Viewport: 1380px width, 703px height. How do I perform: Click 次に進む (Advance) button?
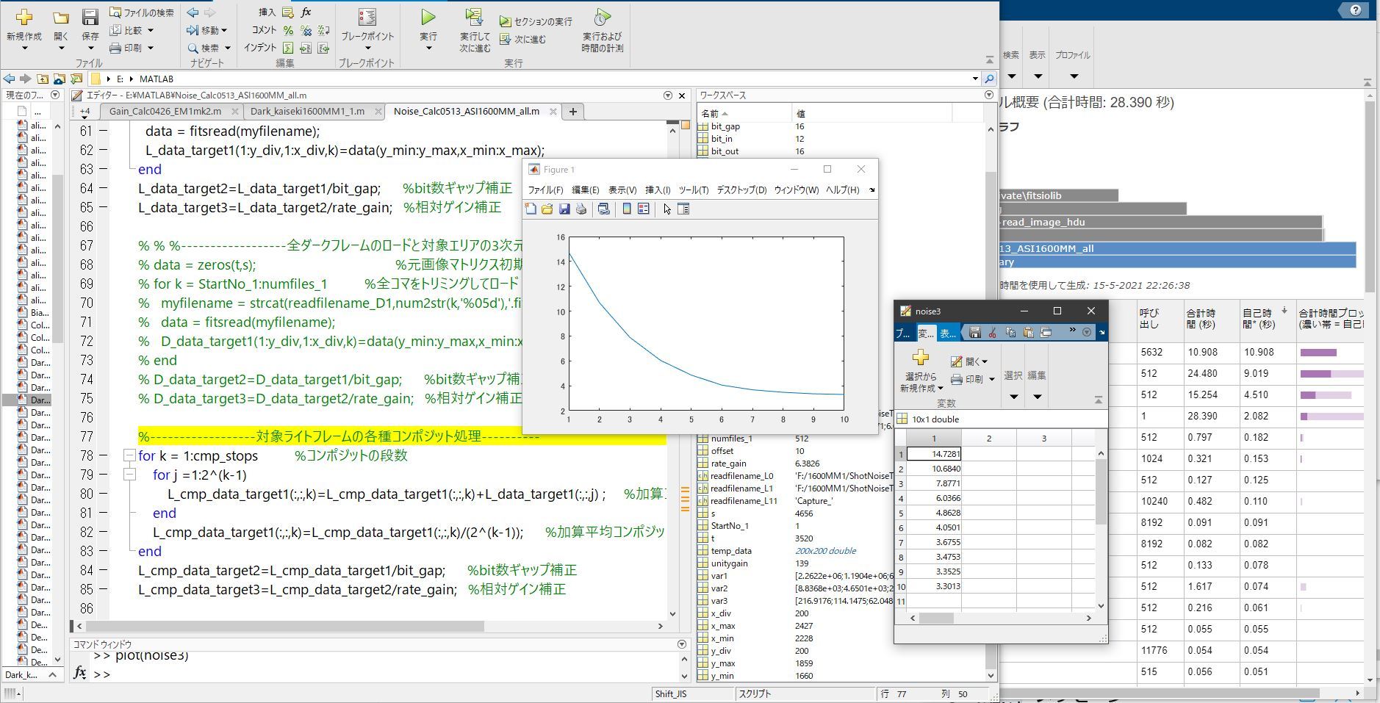tap(522, 40)
